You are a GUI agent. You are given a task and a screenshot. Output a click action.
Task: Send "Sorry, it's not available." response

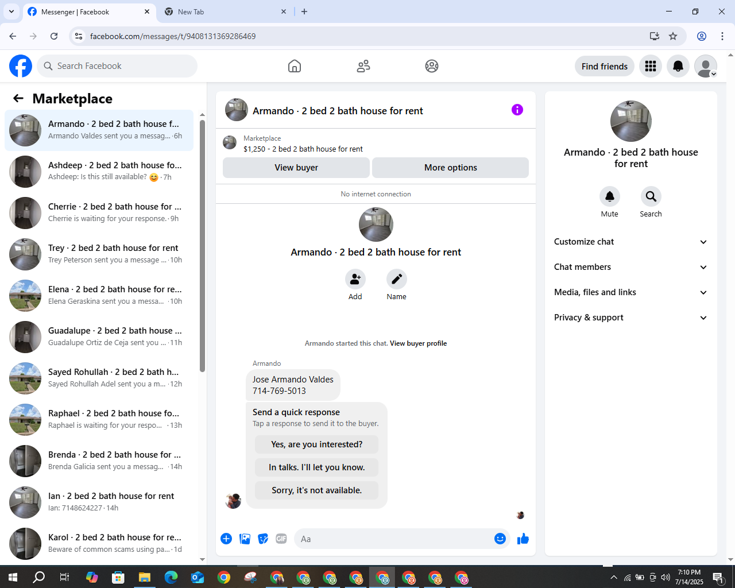(317, 490)
